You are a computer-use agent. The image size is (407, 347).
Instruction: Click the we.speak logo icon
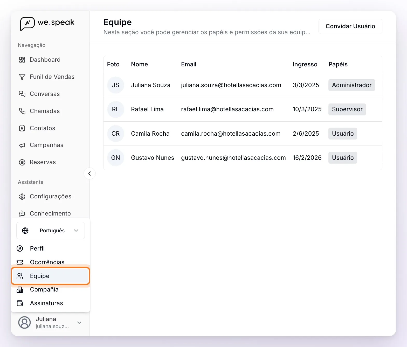27,24
